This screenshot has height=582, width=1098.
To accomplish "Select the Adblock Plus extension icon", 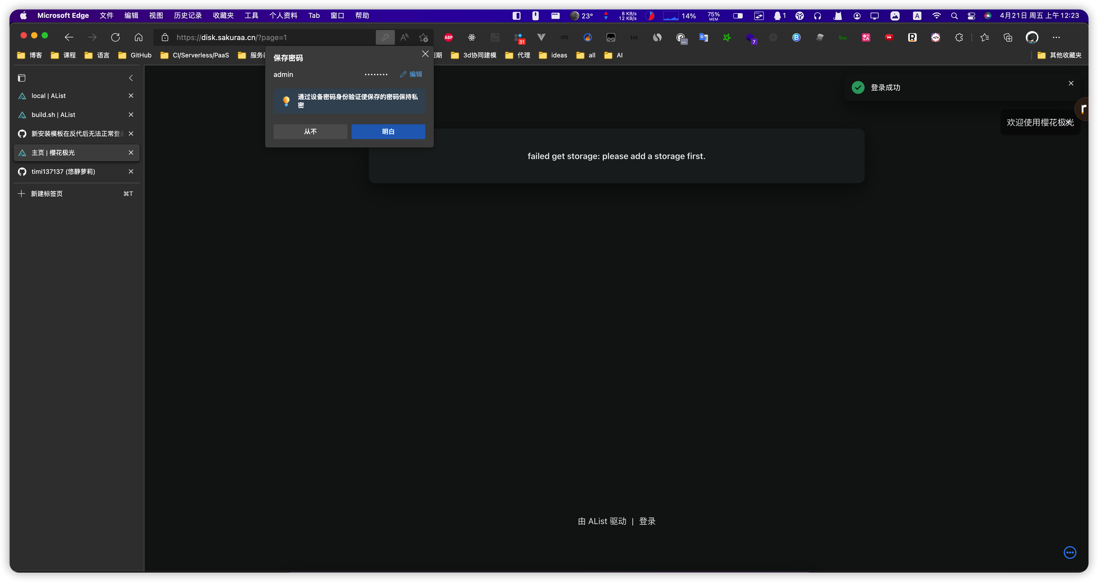I will point(448,37).
